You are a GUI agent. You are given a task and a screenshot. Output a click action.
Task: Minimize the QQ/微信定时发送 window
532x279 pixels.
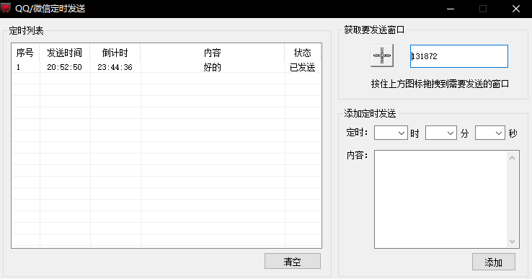(x=451, y=9)
